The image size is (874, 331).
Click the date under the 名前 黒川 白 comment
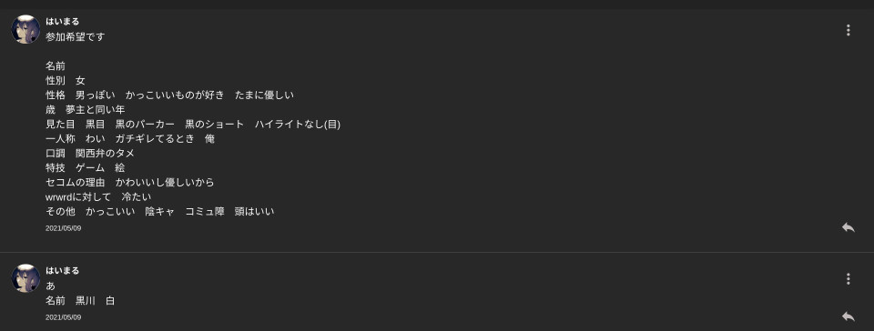(x=64, y=317)
